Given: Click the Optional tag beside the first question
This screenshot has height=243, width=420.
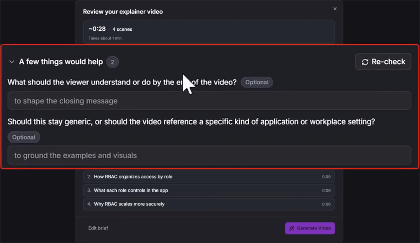Looking at the screenshot, I should point(257,82).
